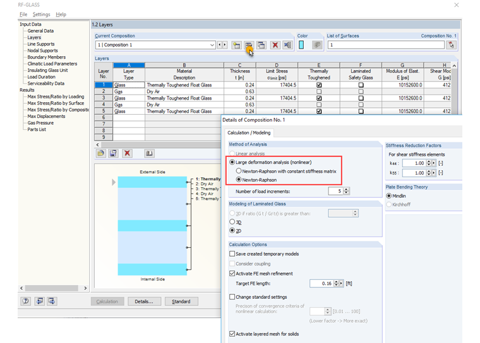Open Gas Pressure results

[x=40, y=123]
